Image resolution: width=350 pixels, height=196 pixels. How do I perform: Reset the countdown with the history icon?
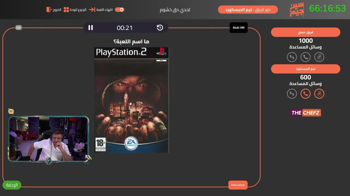pyautogui.click(x=160, y=27)
